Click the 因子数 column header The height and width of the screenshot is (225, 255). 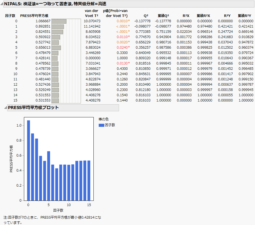(10, 16)
